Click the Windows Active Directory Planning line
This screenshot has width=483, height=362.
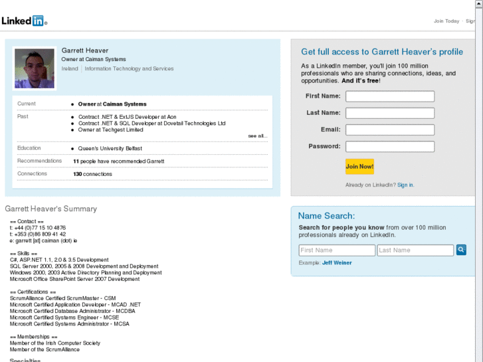(86, 272)
